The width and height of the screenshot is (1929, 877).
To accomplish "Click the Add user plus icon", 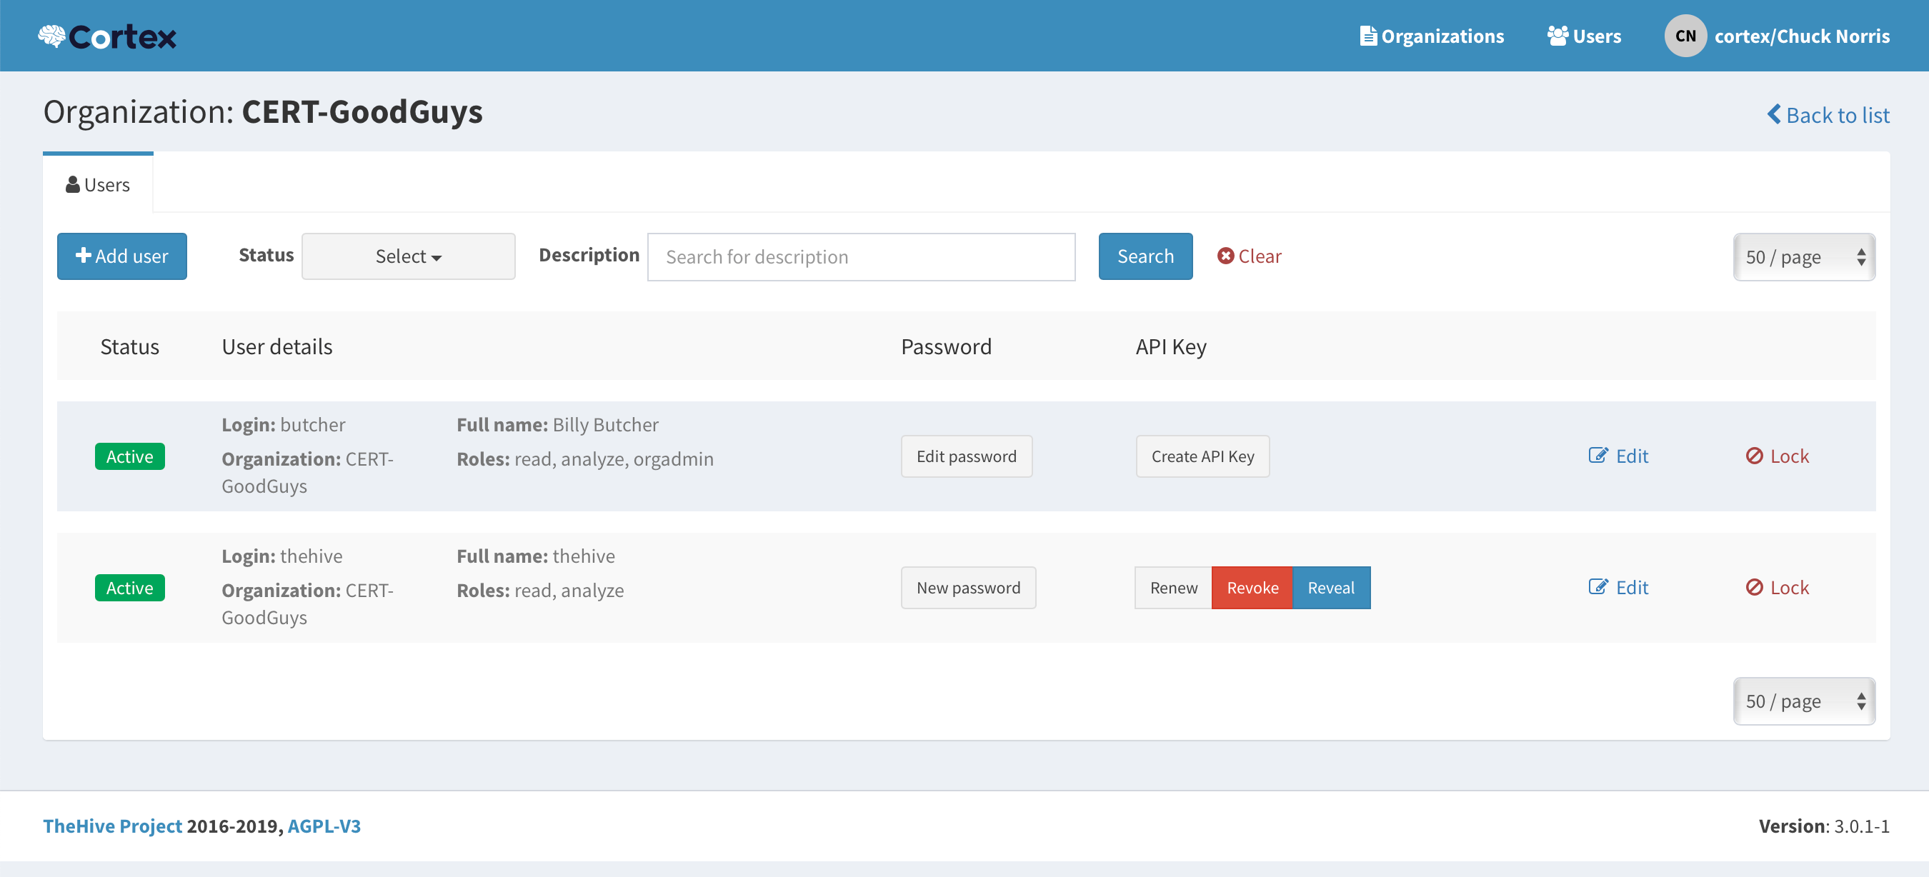I will click(x=84, y=256).
